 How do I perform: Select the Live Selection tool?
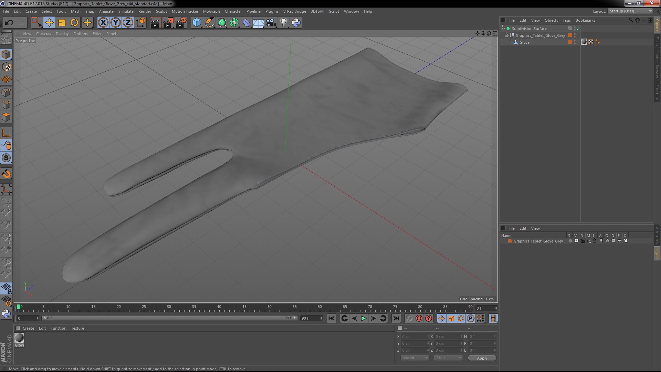pyautogui.click(x=36, y=23)
